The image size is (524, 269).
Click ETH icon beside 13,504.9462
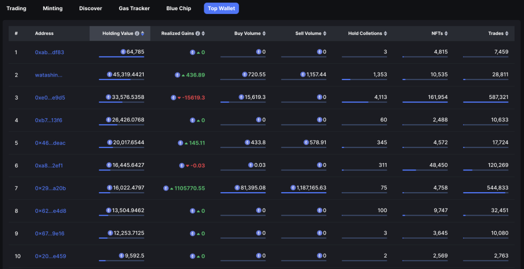coord(108,211)
